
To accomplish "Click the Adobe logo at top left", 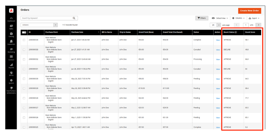I will [x=11, y=11].
